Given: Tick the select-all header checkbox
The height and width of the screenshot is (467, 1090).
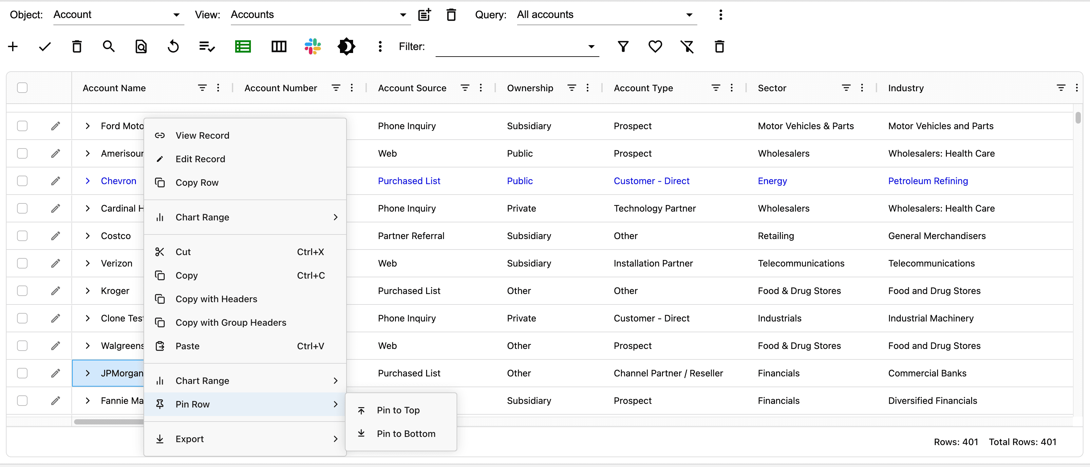Looking at the screenshot, I should (22, 88).
